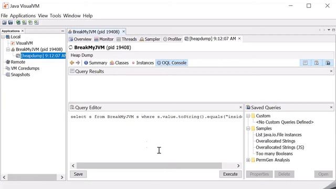This screenshot has width=336, height=189.
Task: Click the Query Editor panel header icon
Action: point(72,107)
